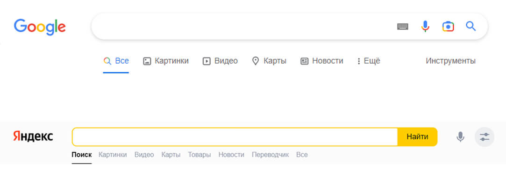Focus the Yandex search input field
The height and width of the screenshot is (192, 506).
(x=235, y=137)
